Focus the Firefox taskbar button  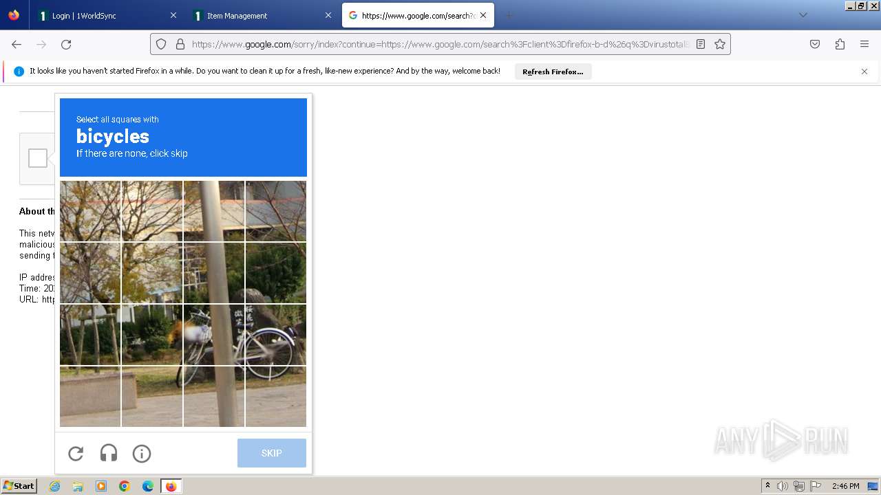(x=171, y=486)
